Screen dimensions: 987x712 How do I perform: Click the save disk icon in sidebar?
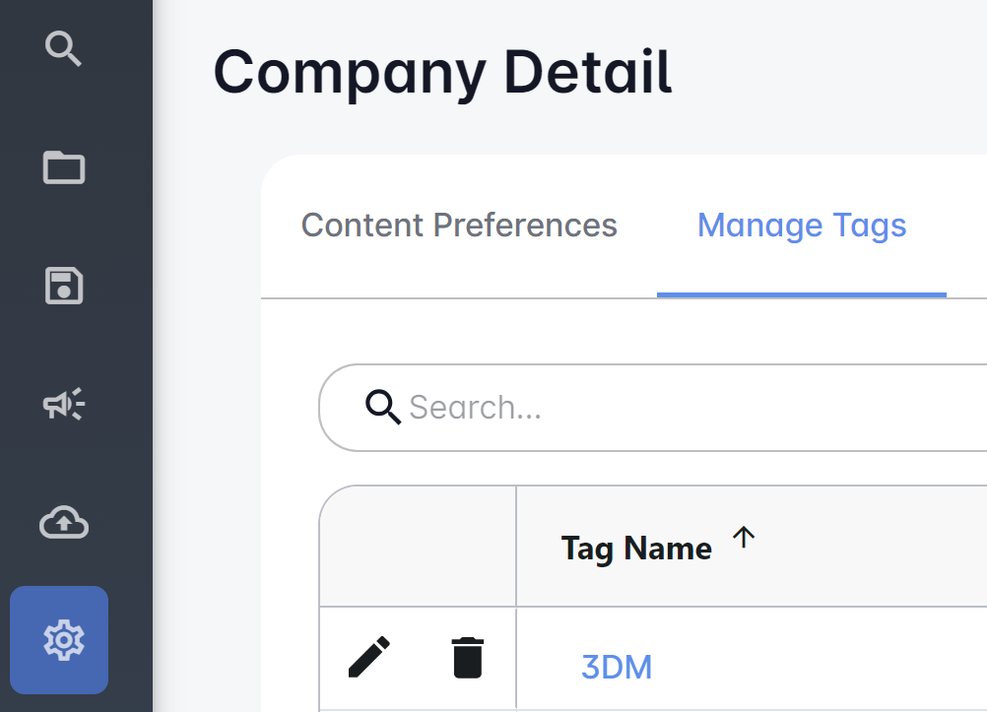(64, 286)
